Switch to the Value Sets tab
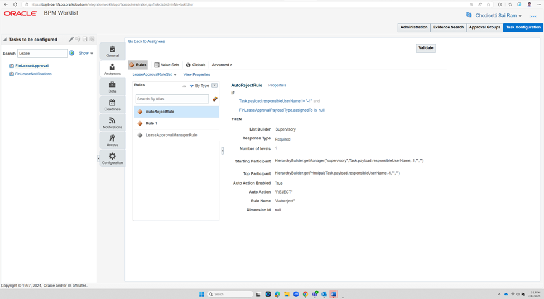 pos(166,65)
